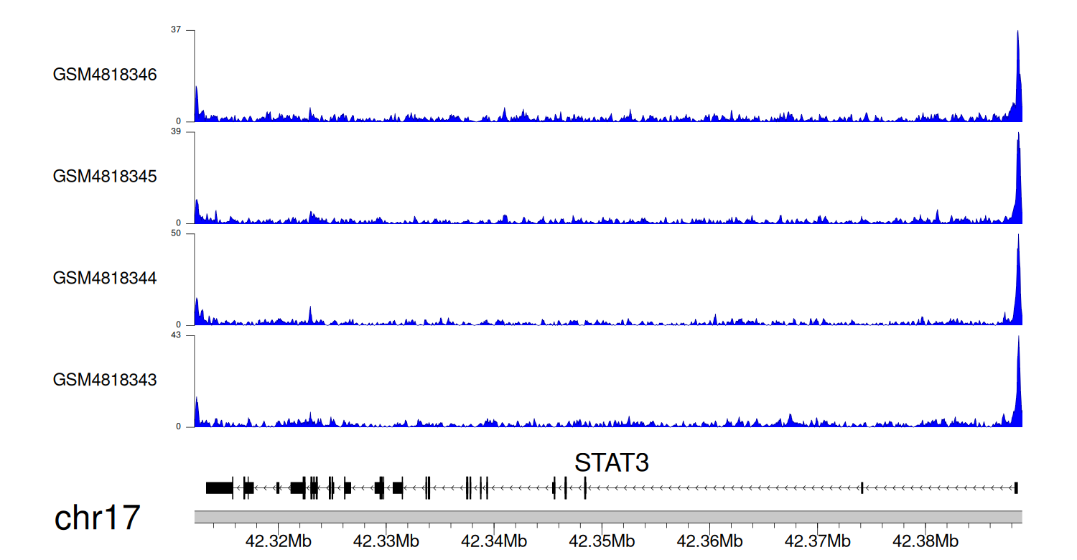Screen dimensions: 1077x560
Task: Select the GSM4818345 track label
Action: 105,176
